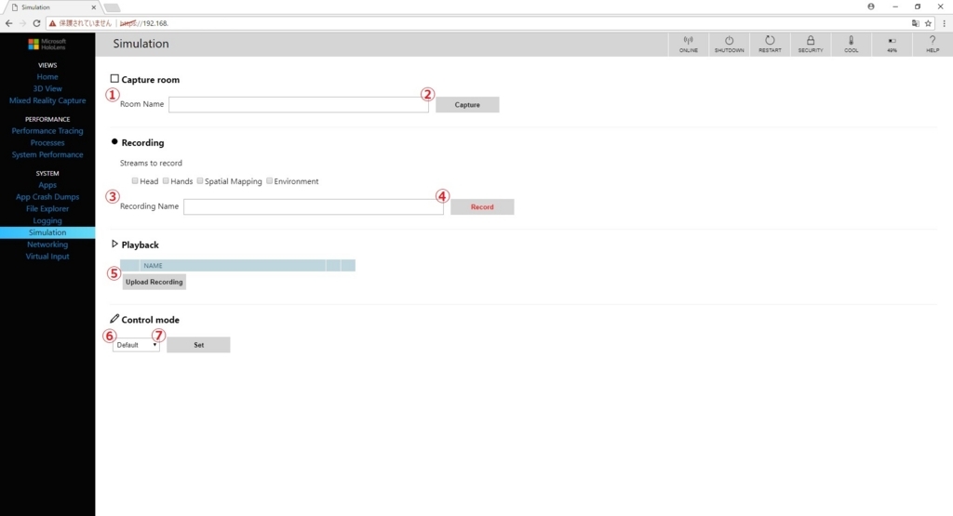Click the browser back arrow
The width and height of the screenshot is (953, 516).
click(x=8, y=23)
